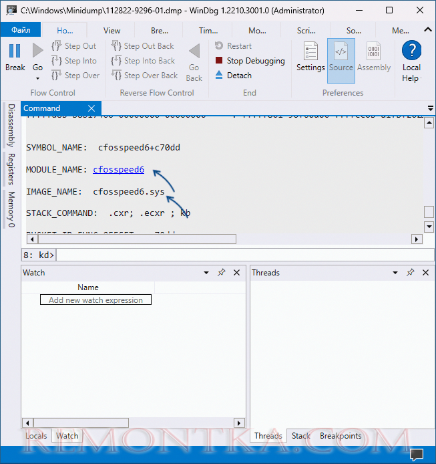Close the Watch panel
Screen dimensions: 436x464
(x=237, y=273)
